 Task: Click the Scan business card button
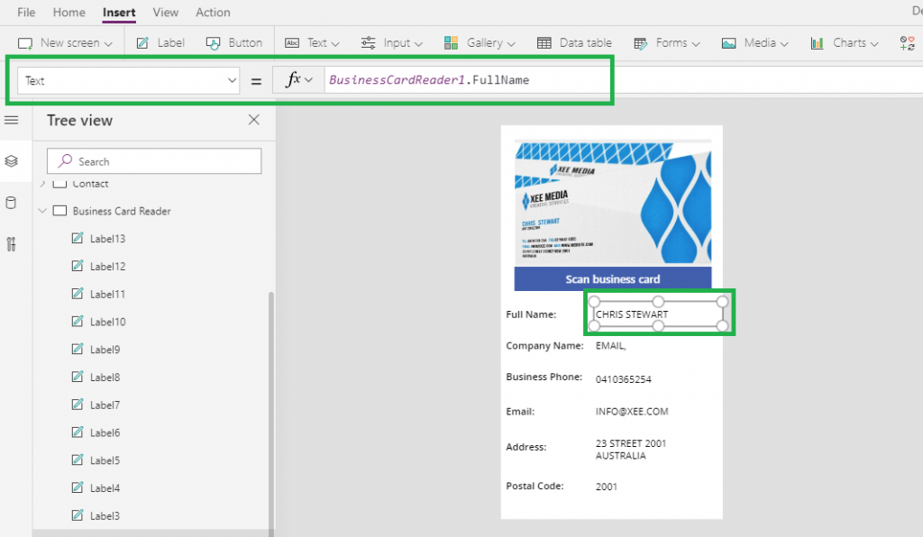(611, 279)
